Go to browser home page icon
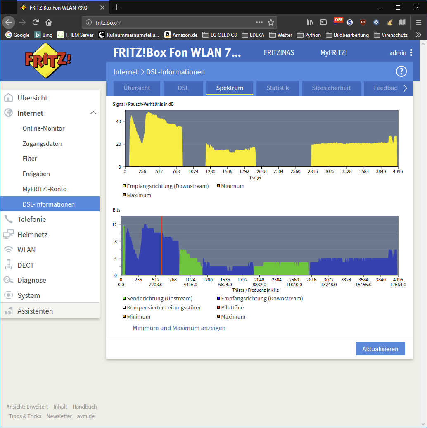 click(49, 22)
